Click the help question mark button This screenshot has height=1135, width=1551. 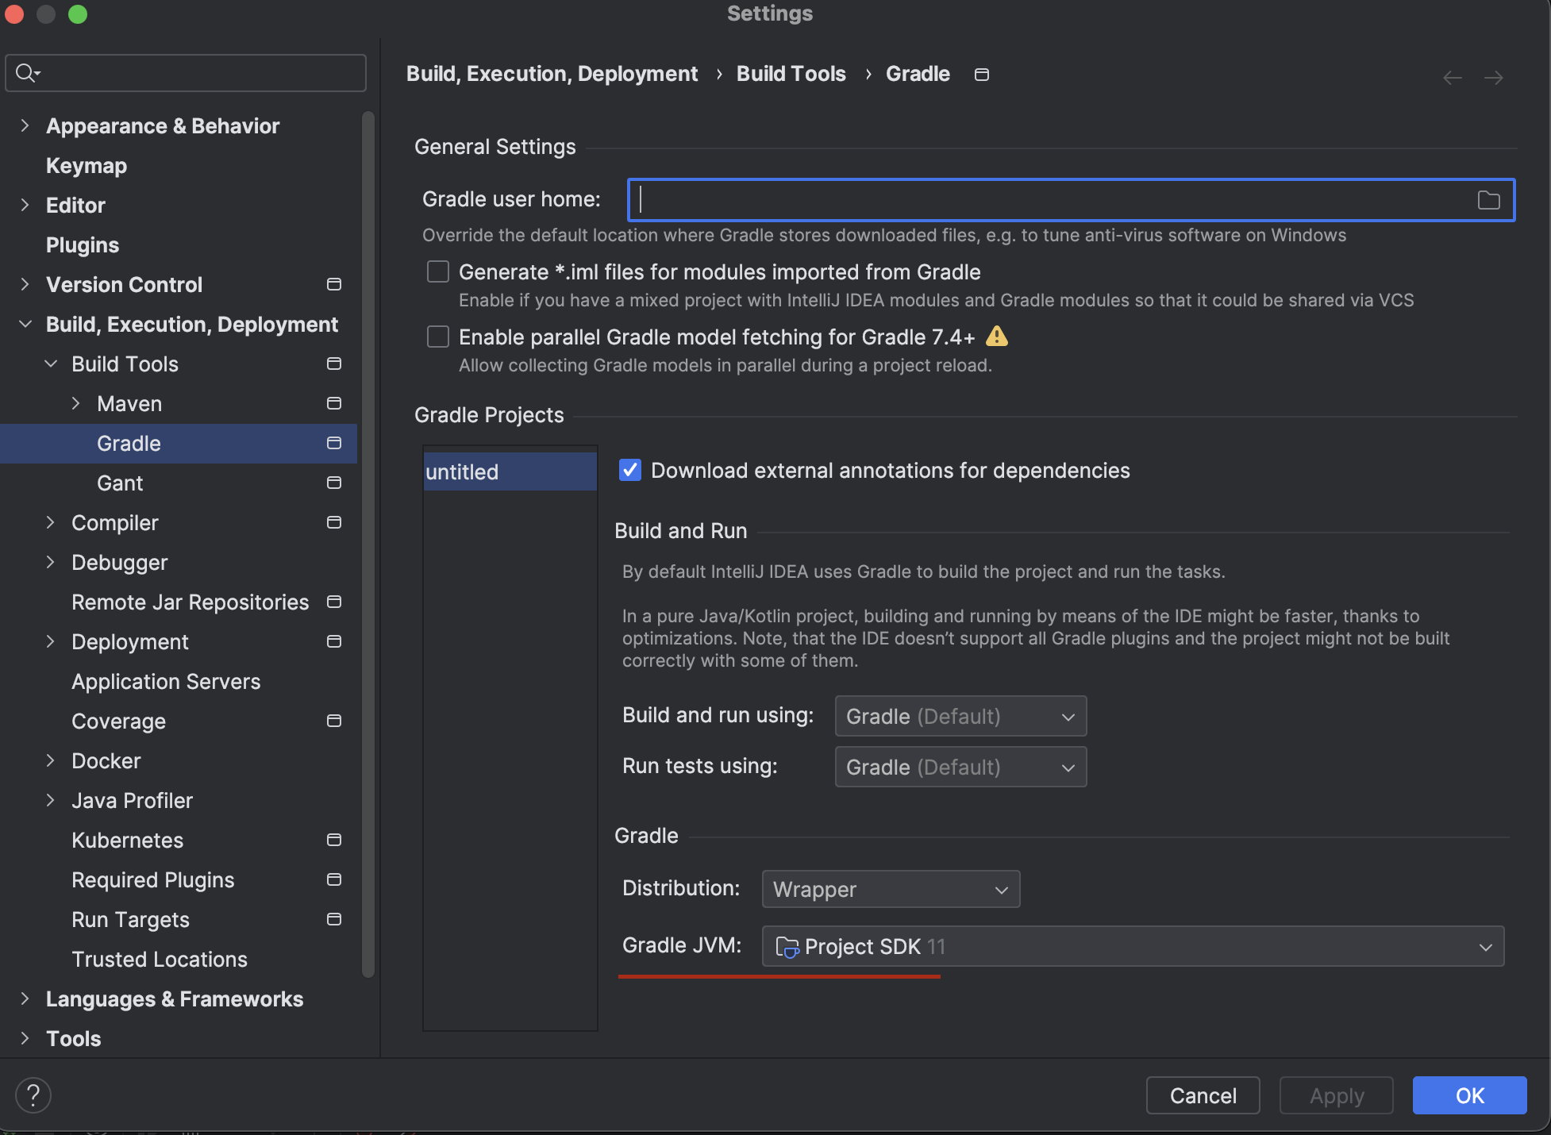33,1095
